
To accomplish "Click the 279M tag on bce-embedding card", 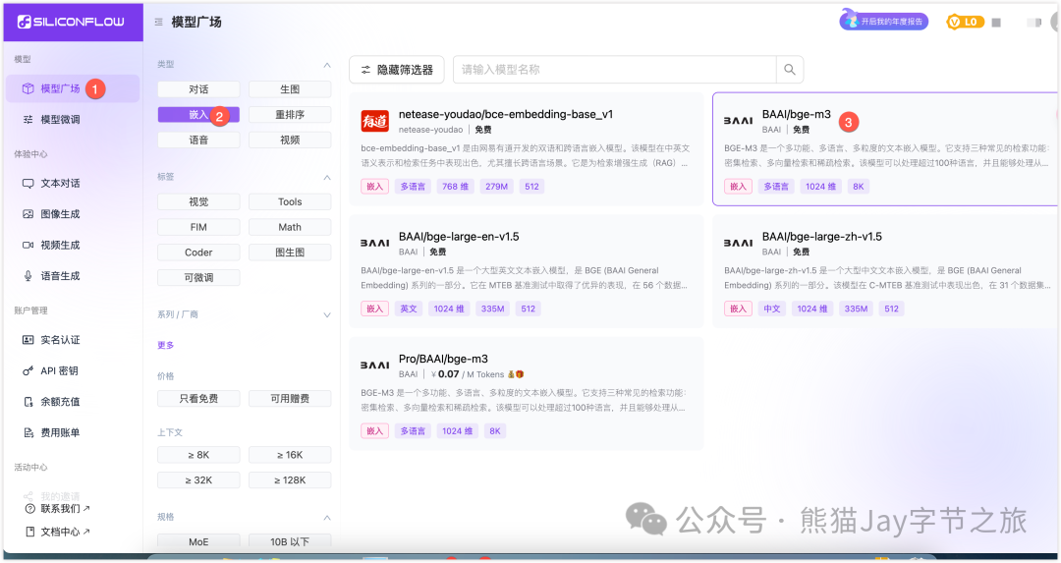I will [496, 187].
